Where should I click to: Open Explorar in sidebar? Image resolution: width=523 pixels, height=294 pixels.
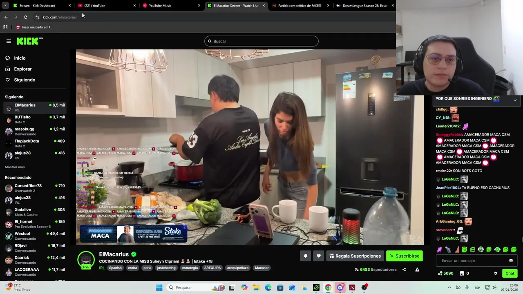click(x=22, y=69)
